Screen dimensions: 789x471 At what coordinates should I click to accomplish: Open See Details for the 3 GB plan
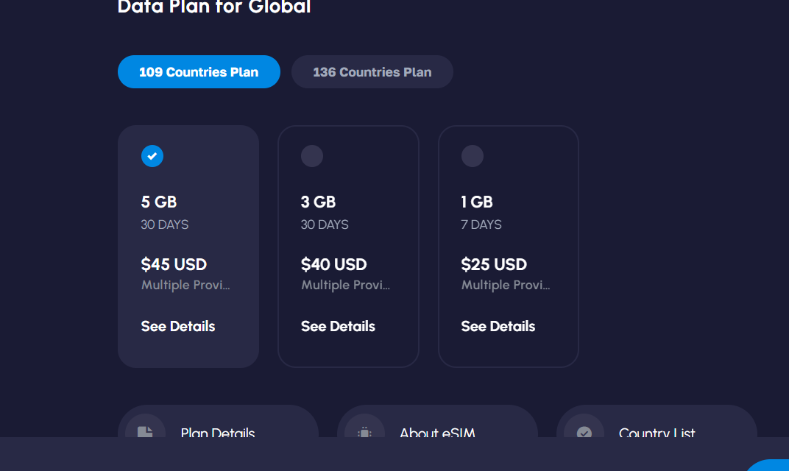point(338,326)
